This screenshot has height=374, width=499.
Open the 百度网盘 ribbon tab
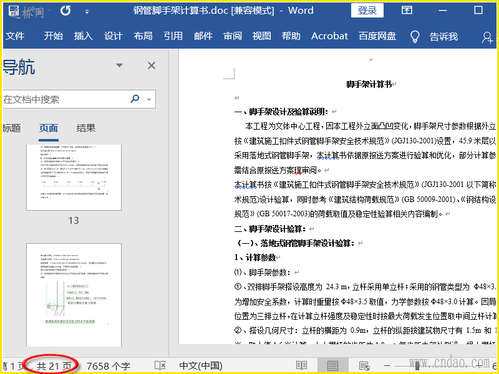pyautogui.click(x=377, y=36)
